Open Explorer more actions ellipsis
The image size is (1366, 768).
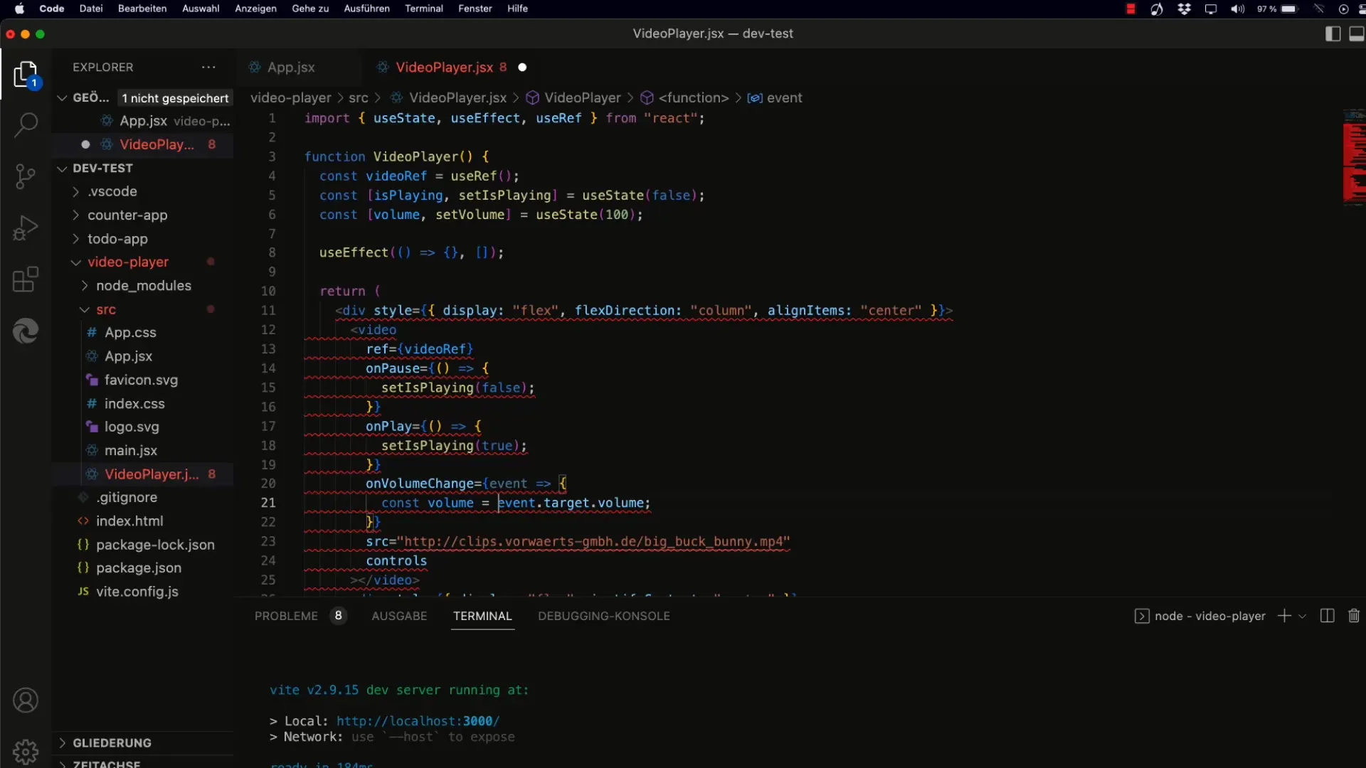208,67
